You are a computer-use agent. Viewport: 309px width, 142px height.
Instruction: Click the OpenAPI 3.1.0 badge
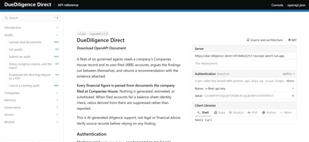[99, 34]
